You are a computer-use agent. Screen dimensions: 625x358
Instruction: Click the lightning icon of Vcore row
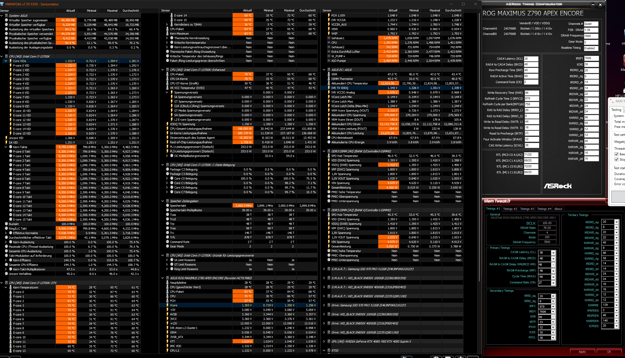click(x=168, y=305)
